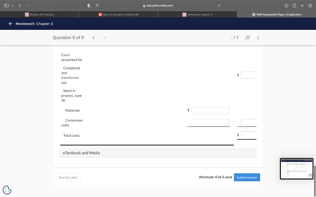This screenshot has height=197, width=316.
Task: Click the horizontal scrollbar under the table
Action: (x=147, y=145)
